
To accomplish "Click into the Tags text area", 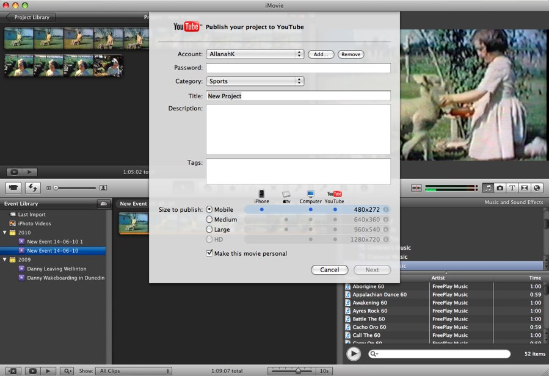I will (x=298, y=171).
